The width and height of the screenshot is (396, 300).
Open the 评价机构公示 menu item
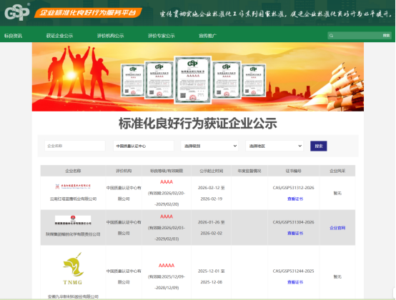coord(110,36)
